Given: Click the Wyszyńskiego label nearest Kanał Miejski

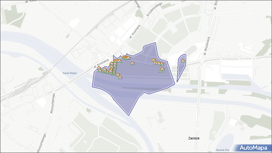Looking at the screenshot, I should [52, 103].
